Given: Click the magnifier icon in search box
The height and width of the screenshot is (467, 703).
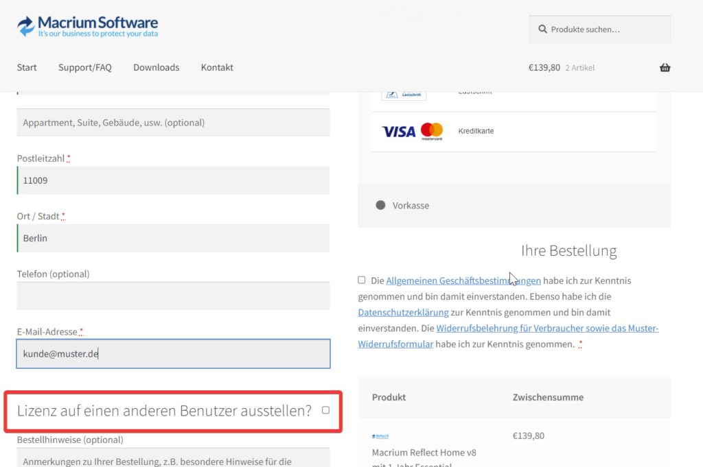Looking at the screenshot, I should click(x=542, y=29).
